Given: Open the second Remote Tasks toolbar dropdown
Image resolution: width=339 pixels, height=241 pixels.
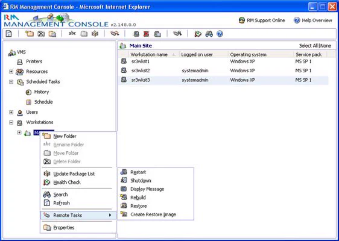Looking at the screenshot, I should click(x=177, y=34).
